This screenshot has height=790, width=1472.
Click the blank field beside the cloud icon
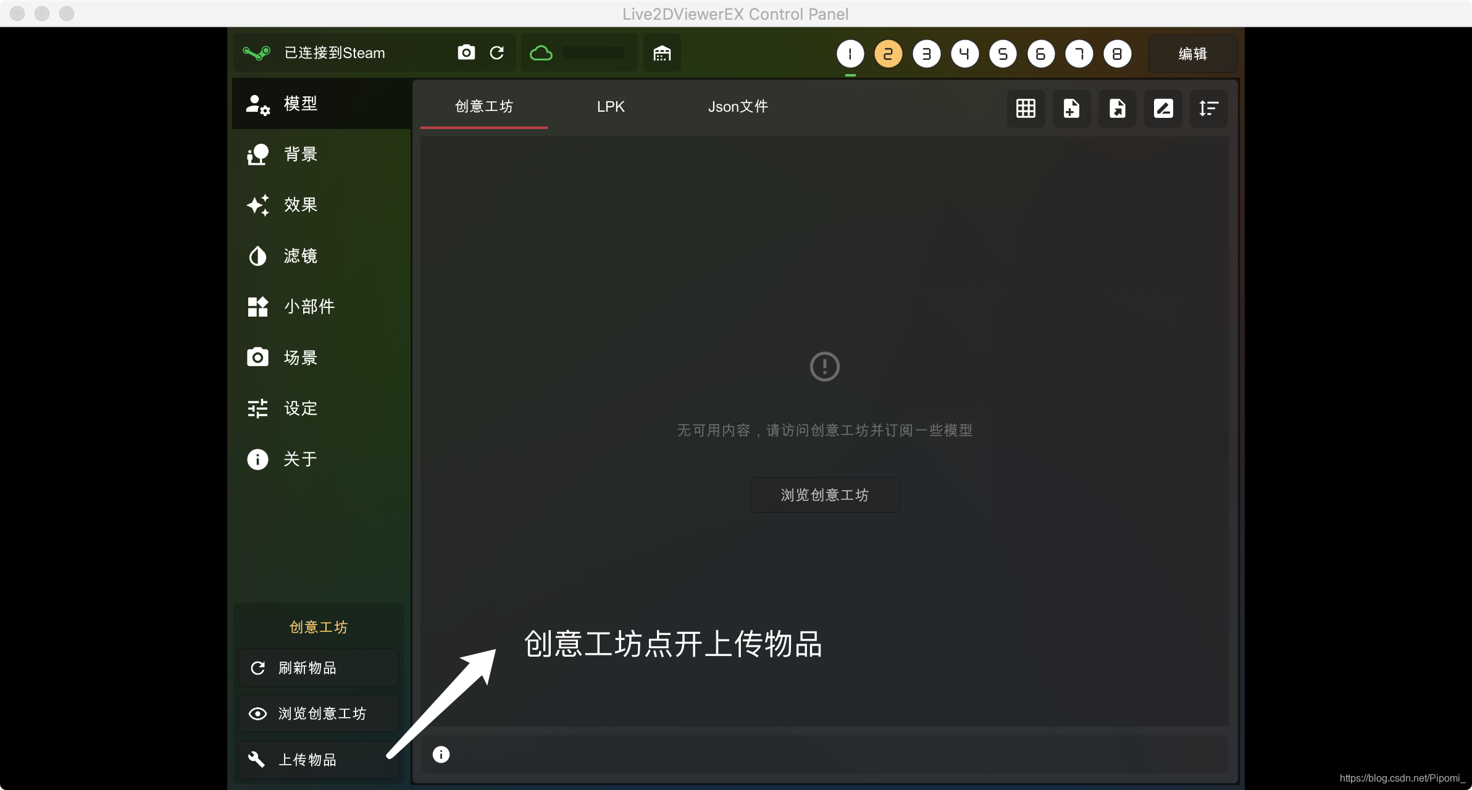(593, 53)
